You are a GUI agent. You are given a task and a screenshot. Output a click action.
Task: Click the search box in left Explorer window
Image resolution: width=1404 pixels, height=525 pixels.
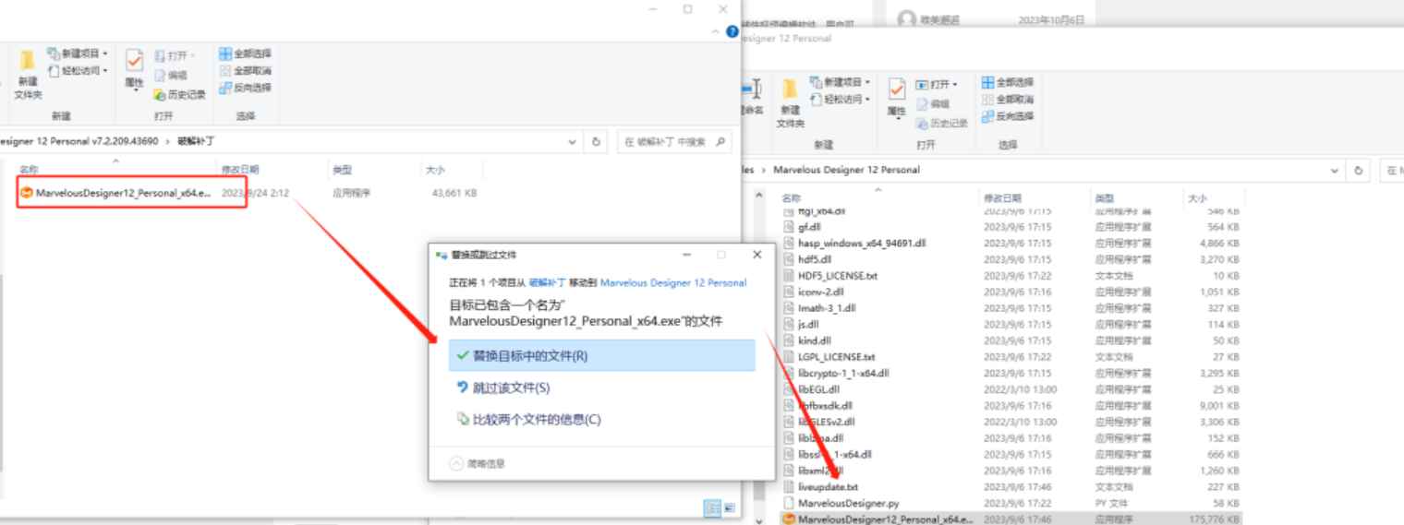668,142
